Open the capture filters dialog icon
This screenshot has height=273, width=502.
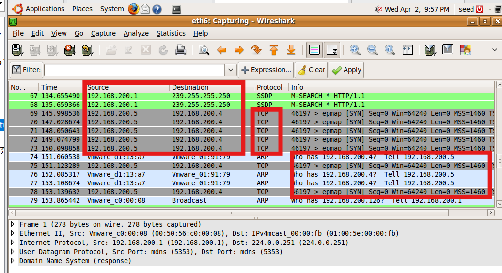pyautogui.click(x=430, y=50)
